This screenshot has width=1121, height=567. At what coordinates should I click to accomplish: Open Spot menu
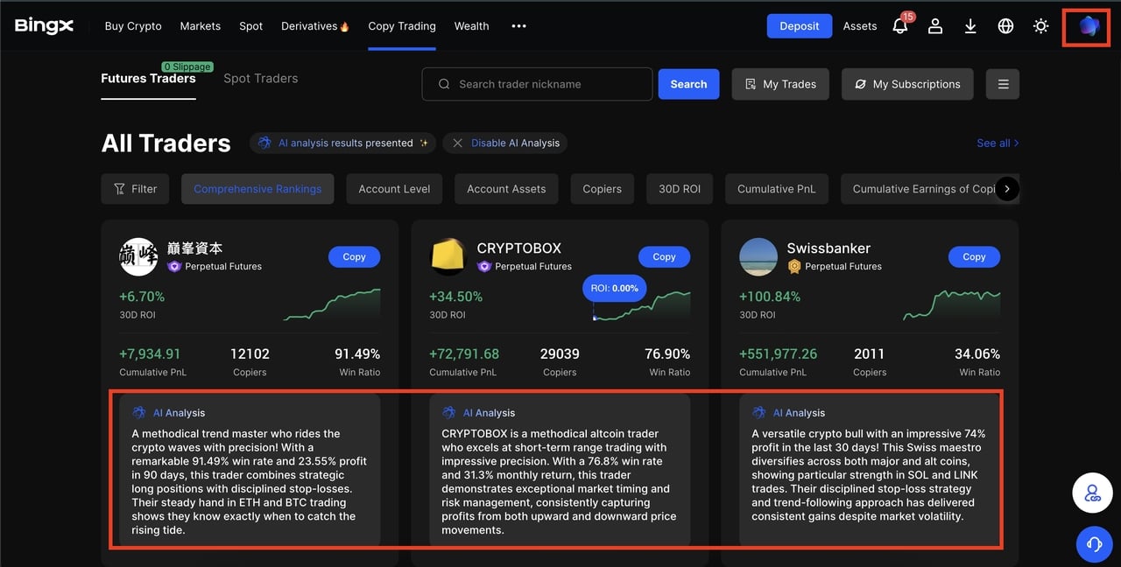coord(251,26)
